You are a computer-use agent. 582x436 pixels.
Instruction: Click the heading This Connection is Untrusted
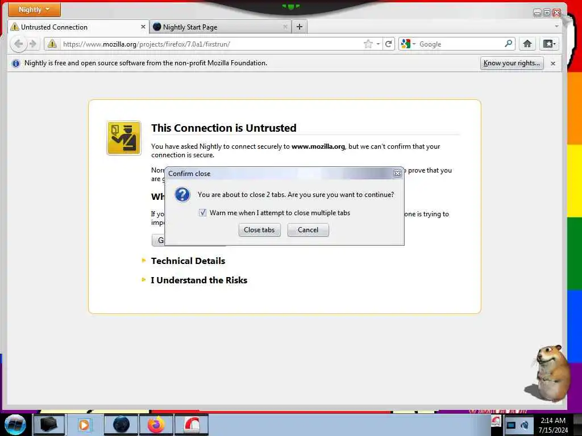point(224,128)
